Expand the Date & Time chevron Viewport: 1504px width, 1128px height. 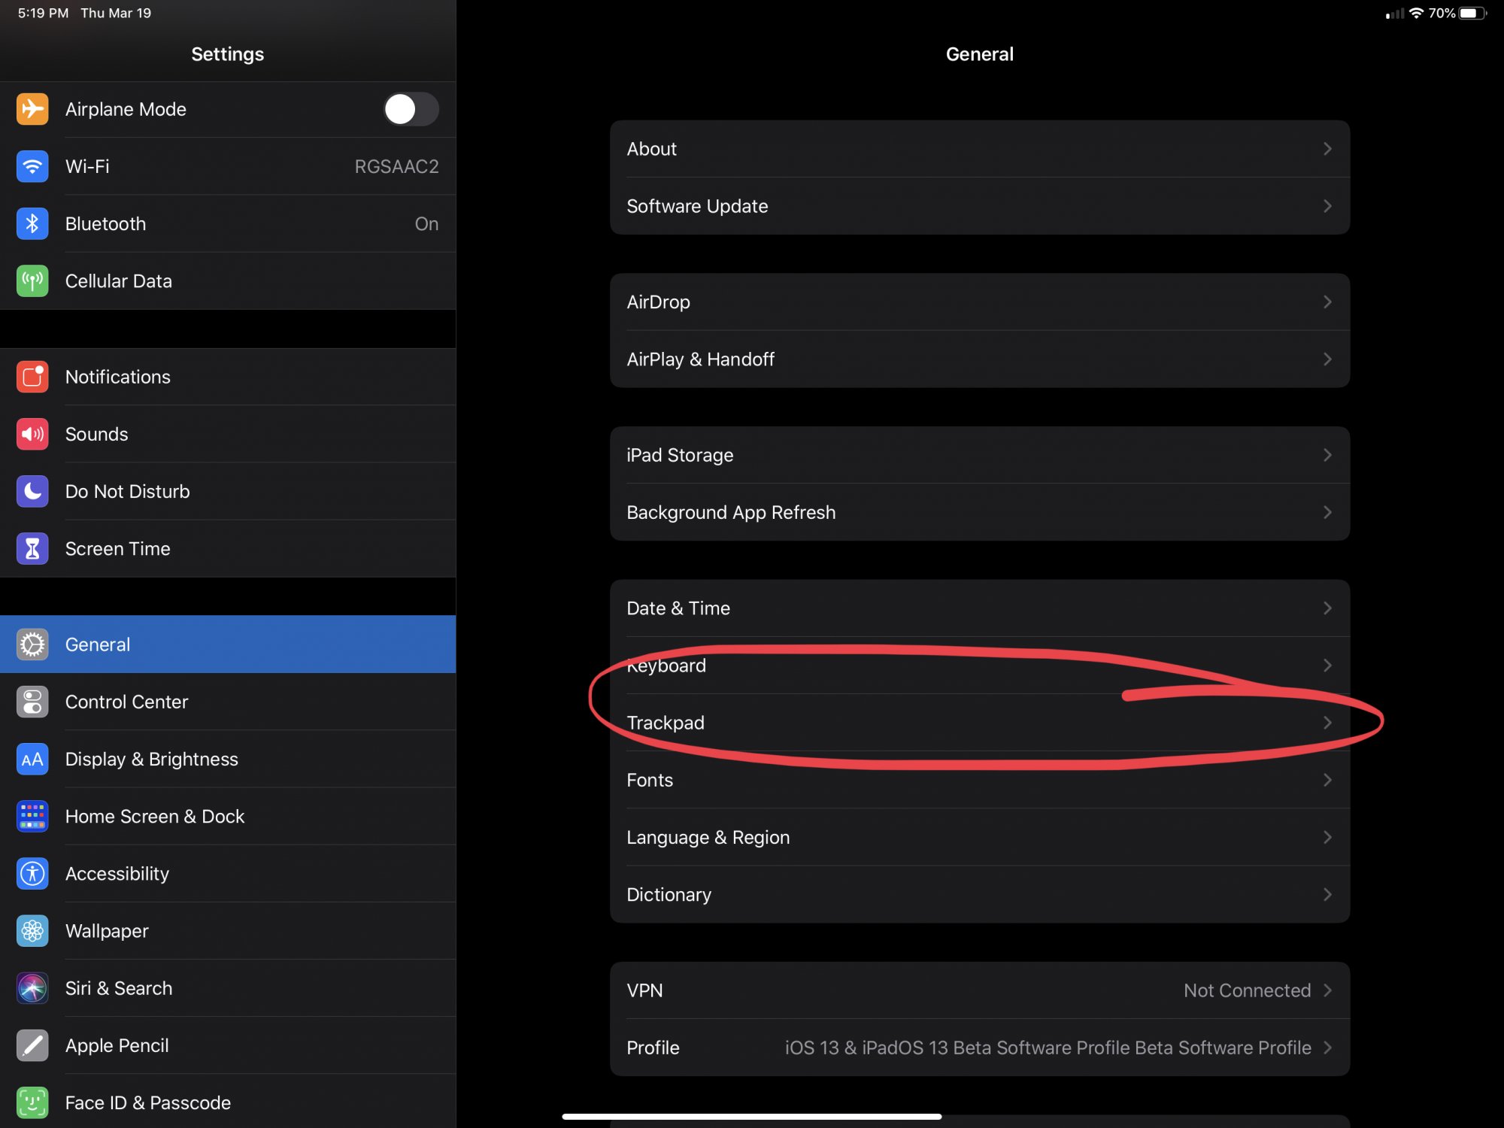(x=1327, y=608)
